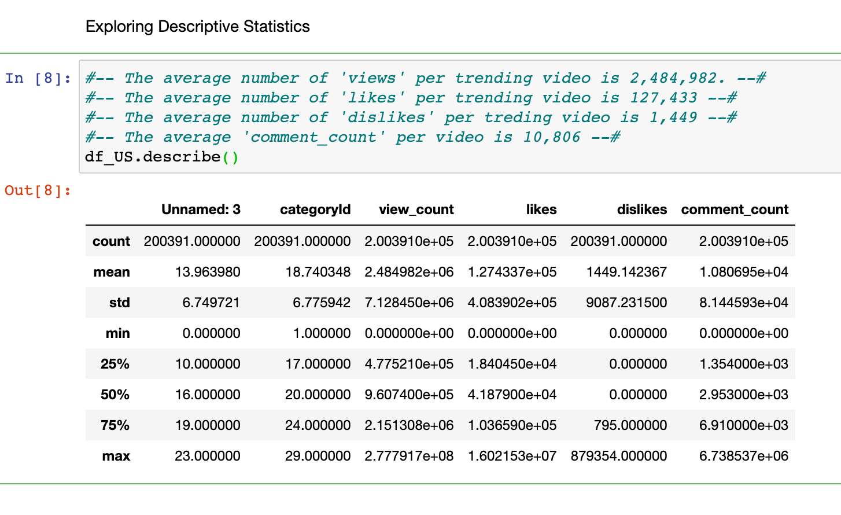Click the df_US.describe() code line

tap(161, 157)
